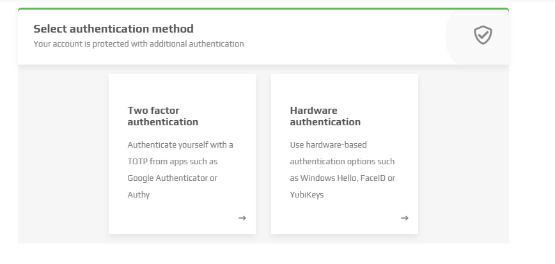Image resolution: width=555 pixels, height=264 pixels.
Task: Click the green bar atop the header
Action: coord(263,9)
